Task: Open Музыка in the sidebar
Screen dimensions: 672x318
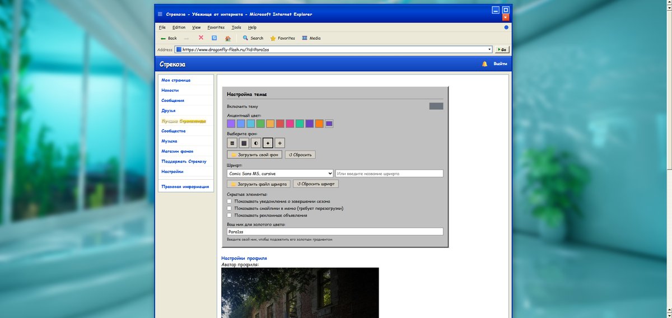Action: tap(169, 141)
